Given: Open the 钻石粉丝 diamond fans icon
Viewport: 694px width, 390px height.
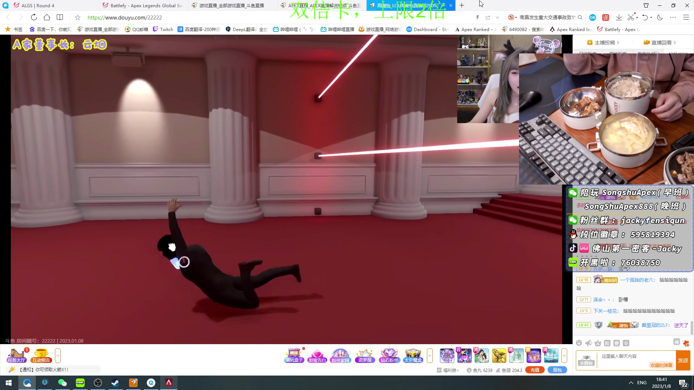Looking at the screenshot, I should click(x=389, y=356).
